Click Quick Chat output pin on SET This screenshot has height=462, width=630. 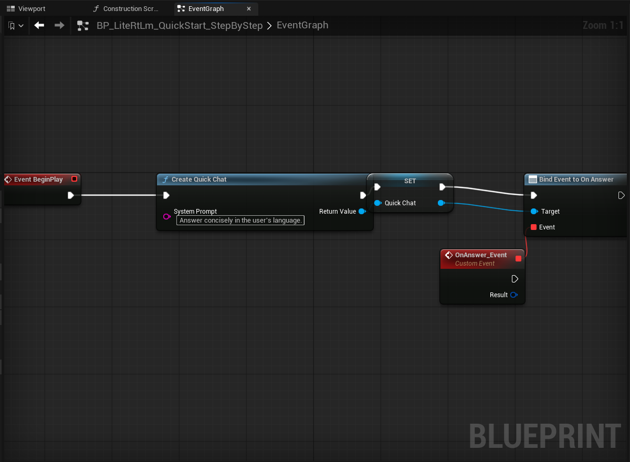point(442,203)
